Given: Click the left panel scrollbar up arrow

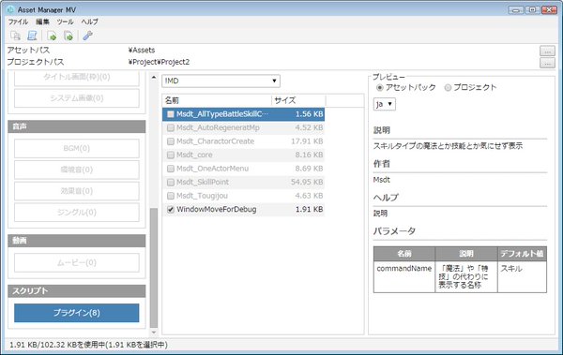Looking at the screenshot, I should pyautogui.click(x=154, y=77).
